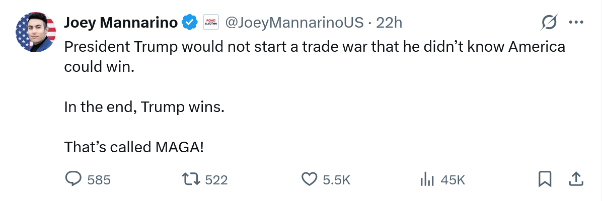The width and height of the screenshot is (602, 201).
Task: Open the view analytics bar chart icon
Action: (427, 179)
